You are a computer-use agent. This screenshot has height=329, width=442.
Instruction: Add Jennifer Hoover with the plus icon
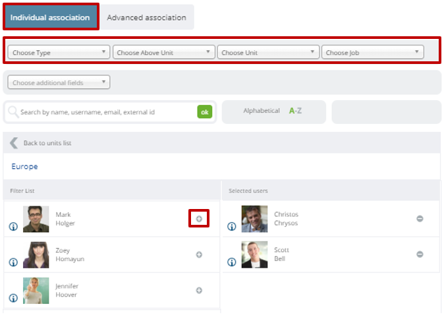pos(199,290)
